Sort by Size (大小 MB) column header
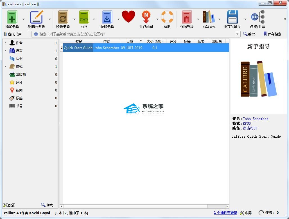Screen dimensions: 289x219 (155, 41)
